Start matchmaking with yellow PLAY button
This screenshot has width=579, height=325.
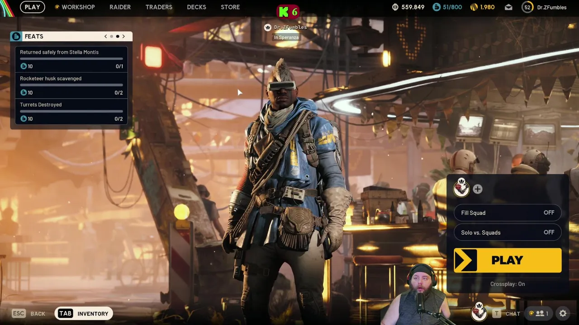508,260
